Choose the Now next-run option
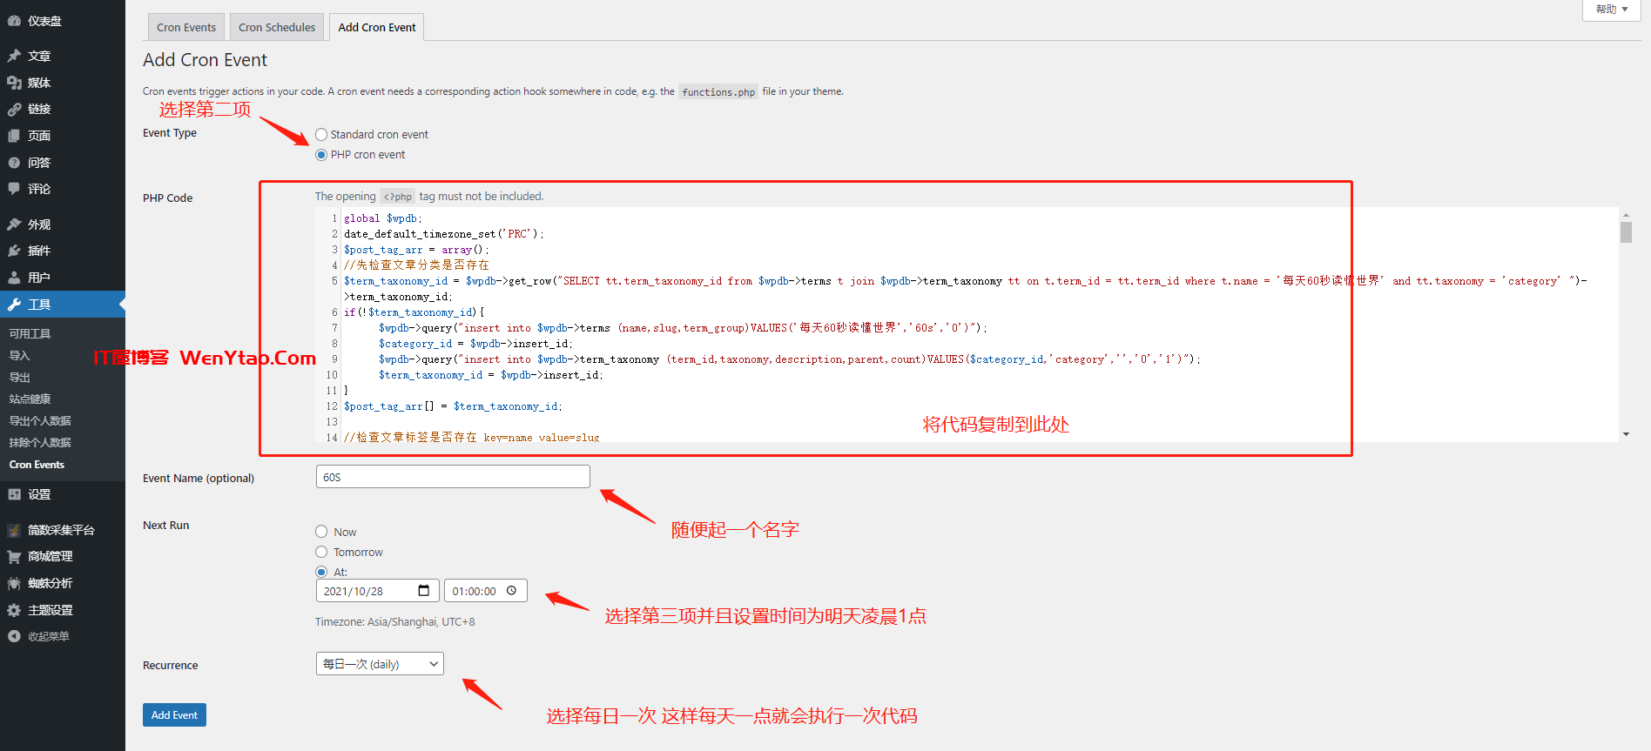This screenshot has height=751, width=1651. click(321, 532)
